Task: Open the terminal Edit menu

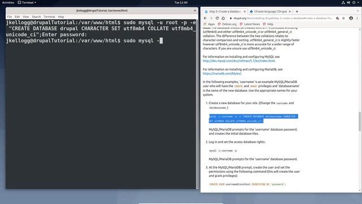Action: click(18, 16)
